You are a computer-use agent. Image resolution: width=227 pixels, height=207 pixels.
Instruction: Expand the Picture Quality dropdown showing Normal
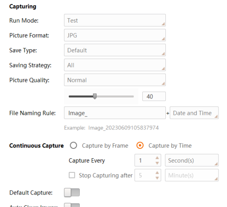coord(115,80)
